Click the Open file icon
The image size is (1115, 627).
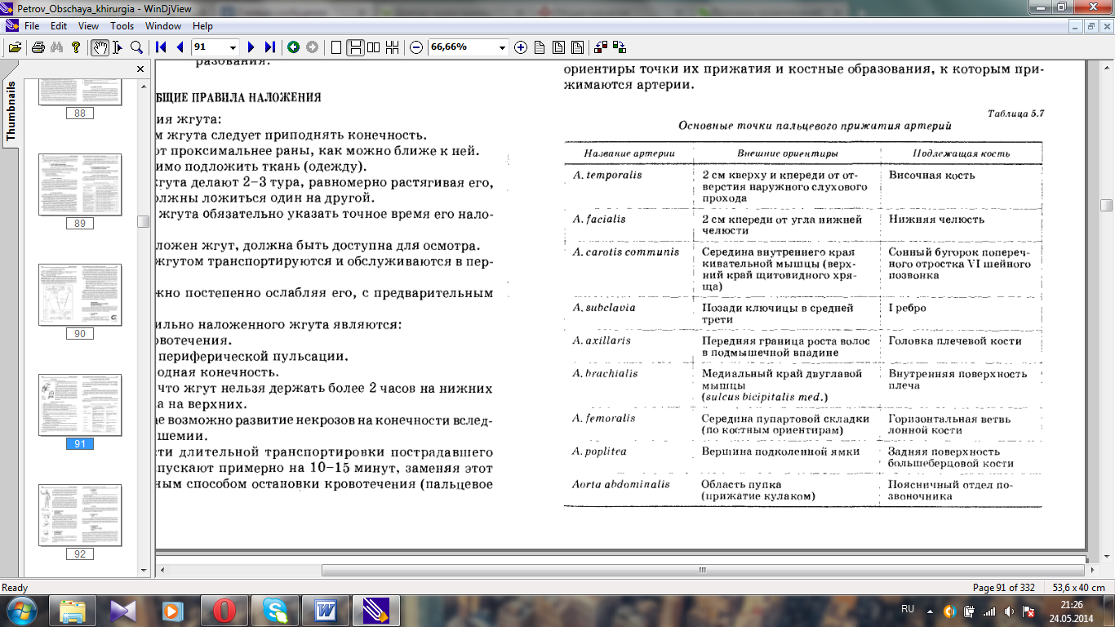(15, 47)
